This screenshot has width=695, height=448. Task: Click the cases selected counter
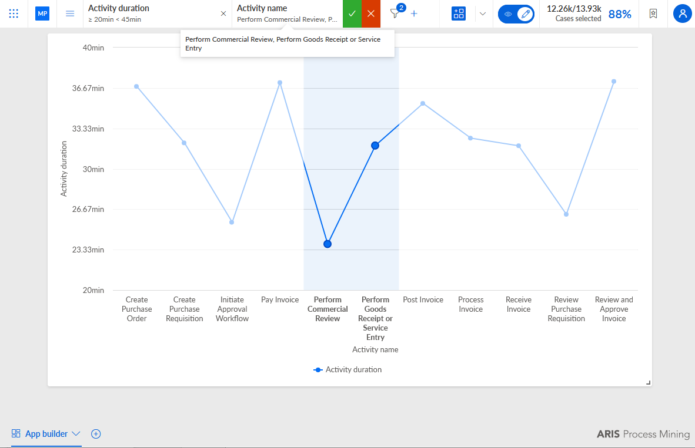(x=574, y=14)
